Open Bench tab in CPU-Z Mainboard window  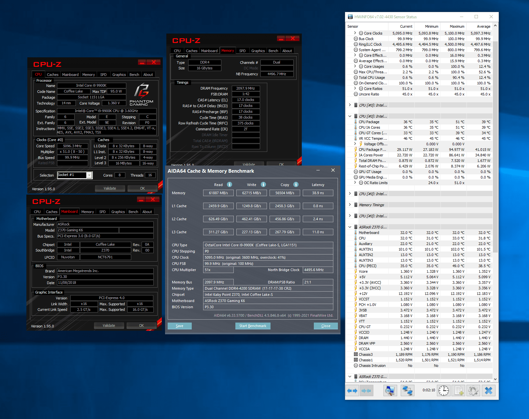pyautogui.click(x=133, y=212)
